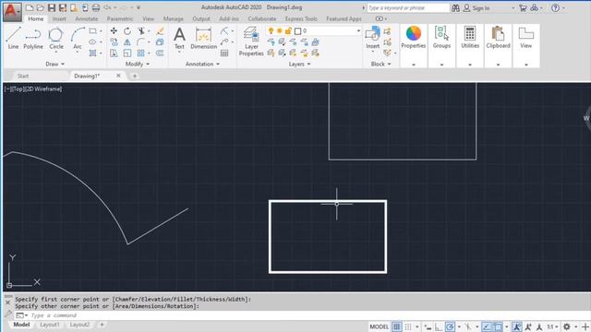Click MODEL space button in status bar
Screen dimensions: 591x332
click(379, 326)
